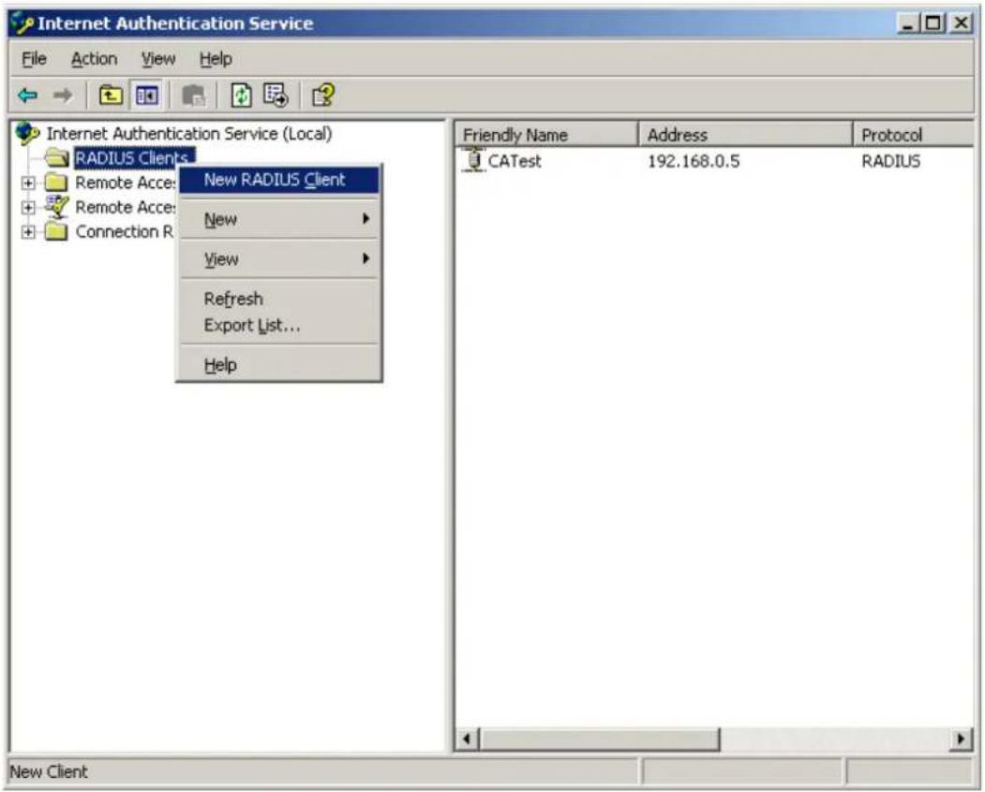Select Internet Authentication Service (Local) tree root
This screenshot has width=985, height=792.
coord(189,134)
